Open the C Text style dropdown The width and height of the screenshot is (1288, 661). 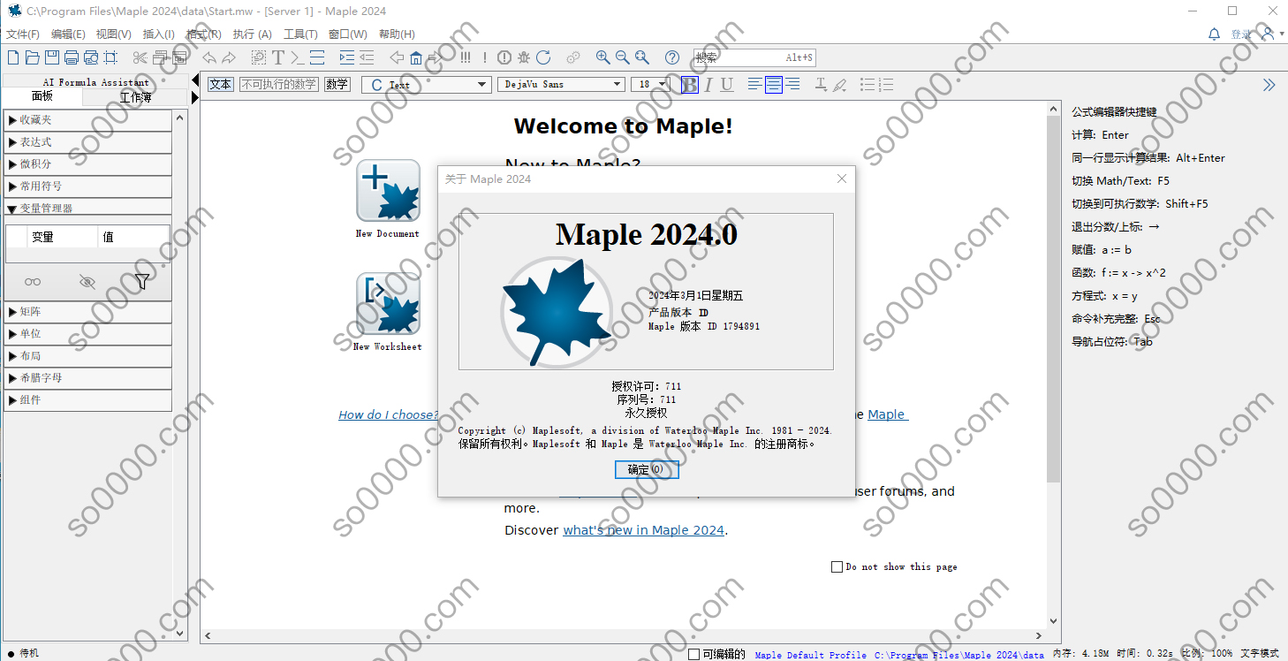426,85
